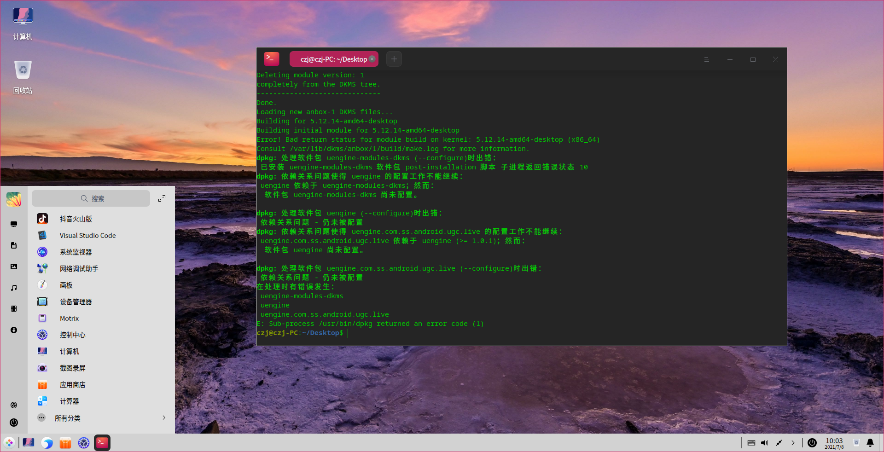The image size is (884, 452).
Task: Expand the collapsed system tray arrow
Action: click(x=793, y=443)
